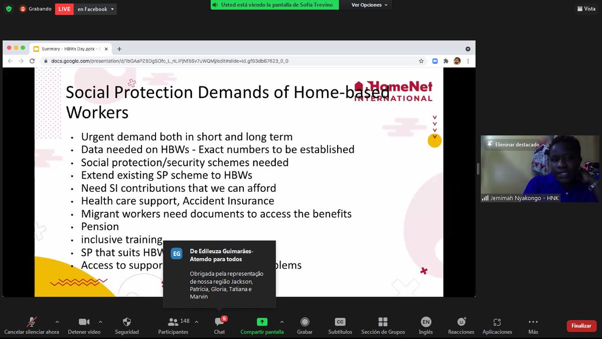Click the slide title Social Protection Demands
The width and height of the screenshot is (602, 339).
coord(228,102)
